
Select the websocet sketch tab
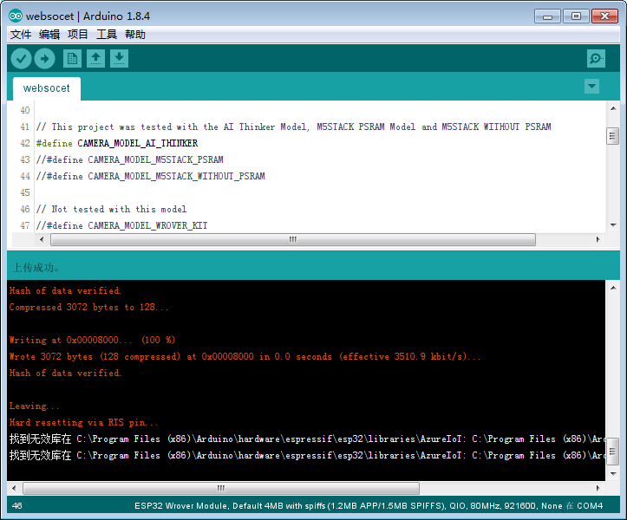46,88
